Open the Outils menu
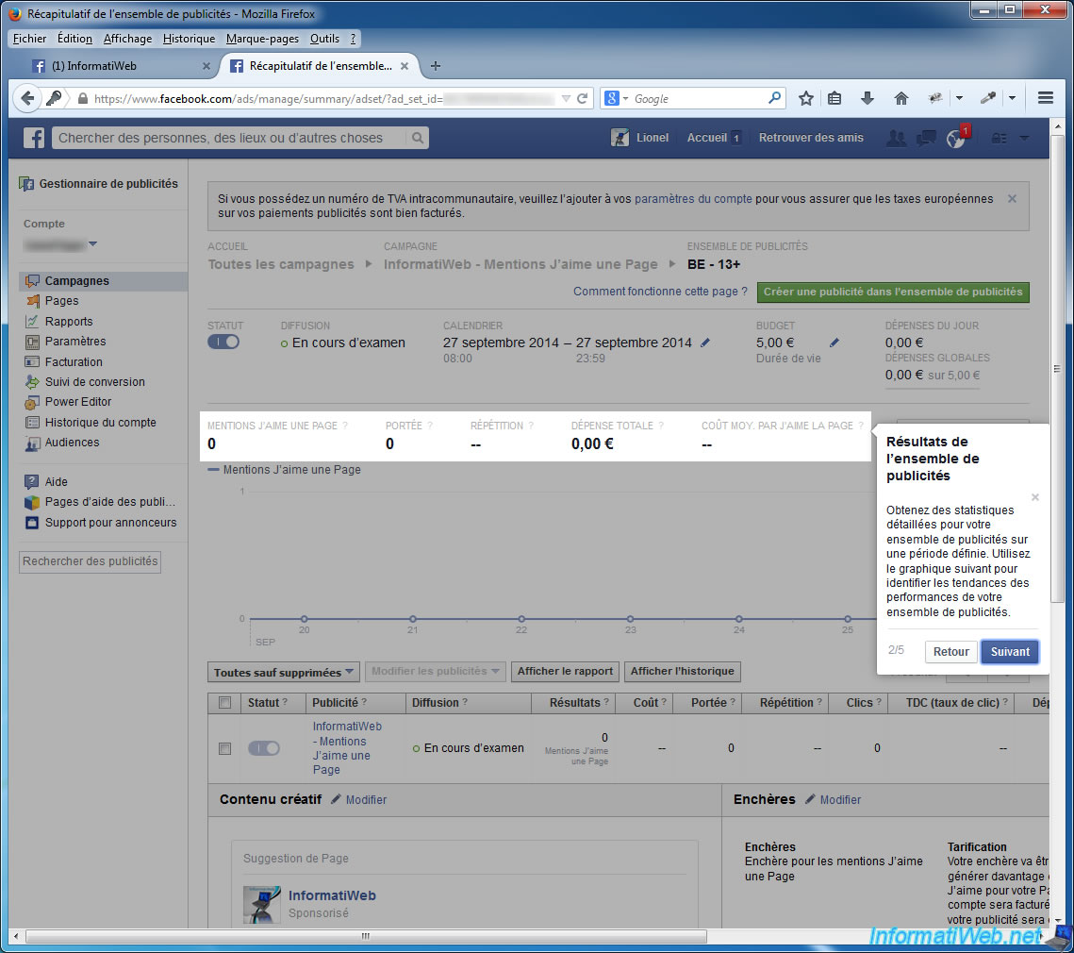The width and height of the screenshot is (1074, 953). coord(324,39)
